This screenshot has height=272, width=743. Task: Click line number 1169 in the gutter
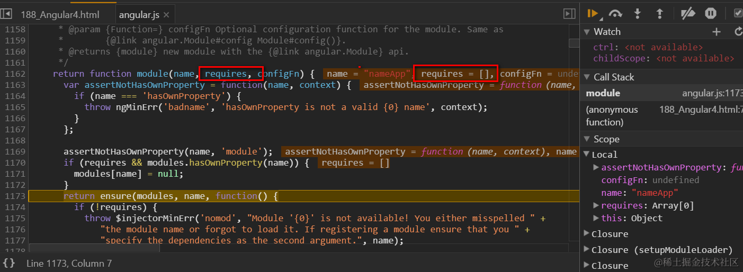[15, 151]
